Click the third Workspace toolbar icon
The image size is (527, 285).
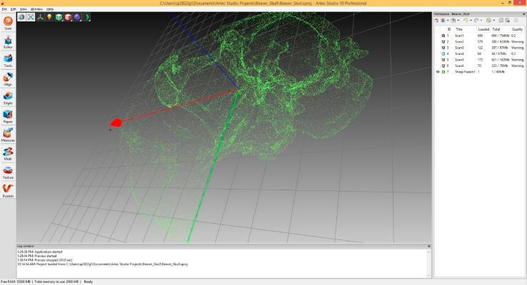click(x=453, y=21)
